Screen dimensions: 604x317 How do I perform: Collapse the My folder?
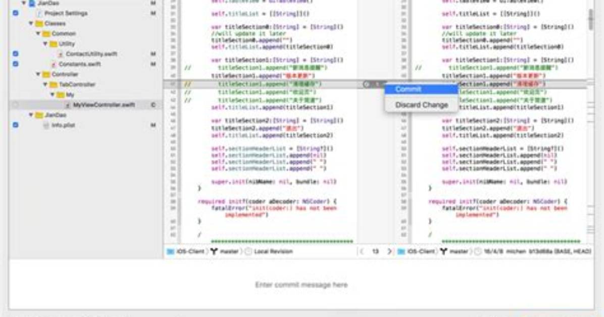pos(53,95)
